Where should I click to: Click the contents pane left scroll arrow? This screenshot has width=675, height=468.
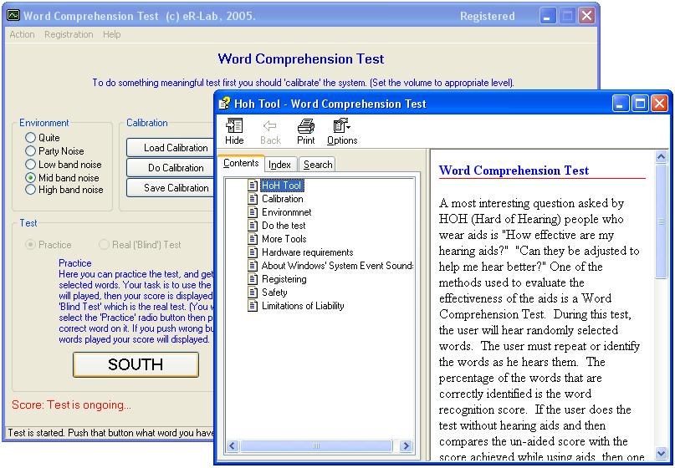(232, 445)
